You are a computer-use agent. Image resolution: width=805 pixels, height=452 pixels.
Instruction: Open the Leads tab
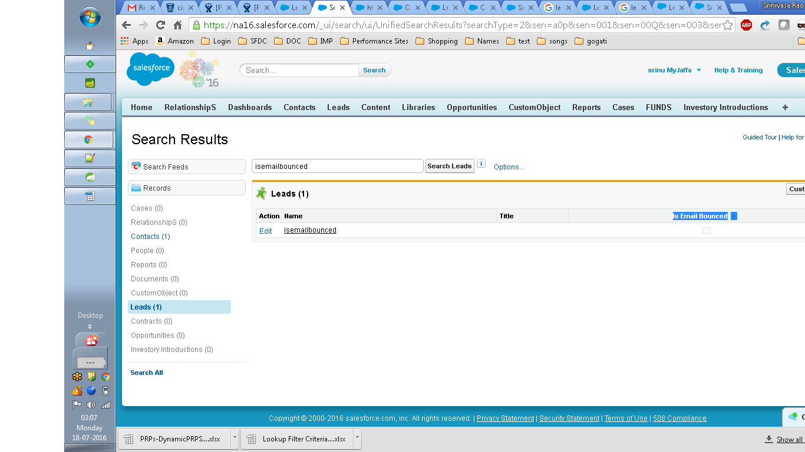click(x=338, y=107)
